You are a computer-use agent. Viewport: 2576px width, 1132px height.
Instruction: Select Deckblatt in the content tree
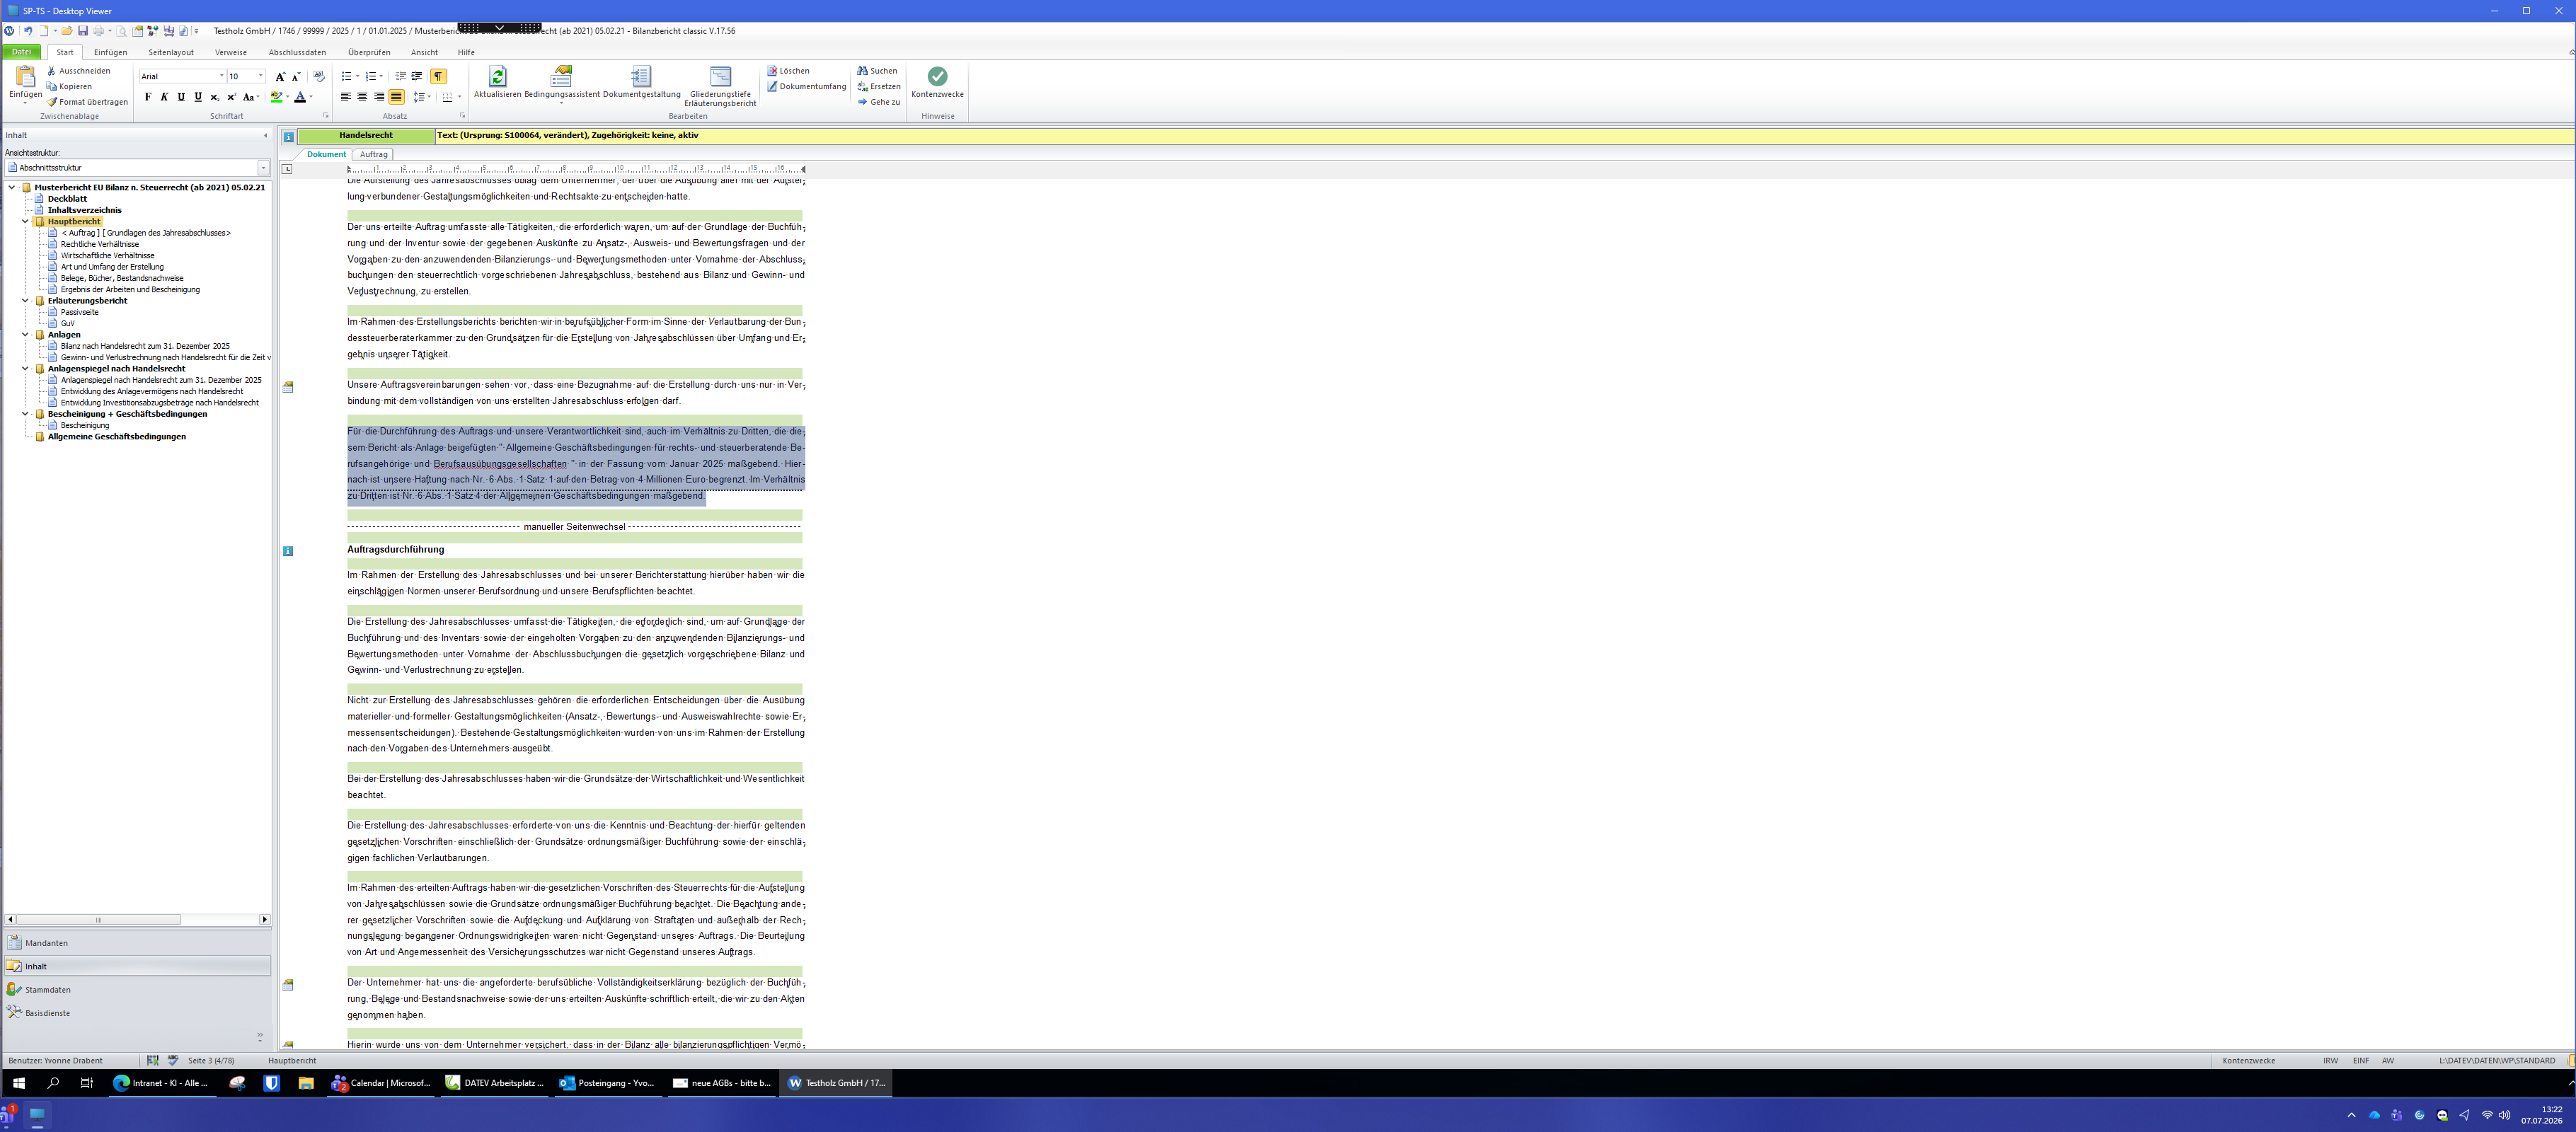[67, 199]
